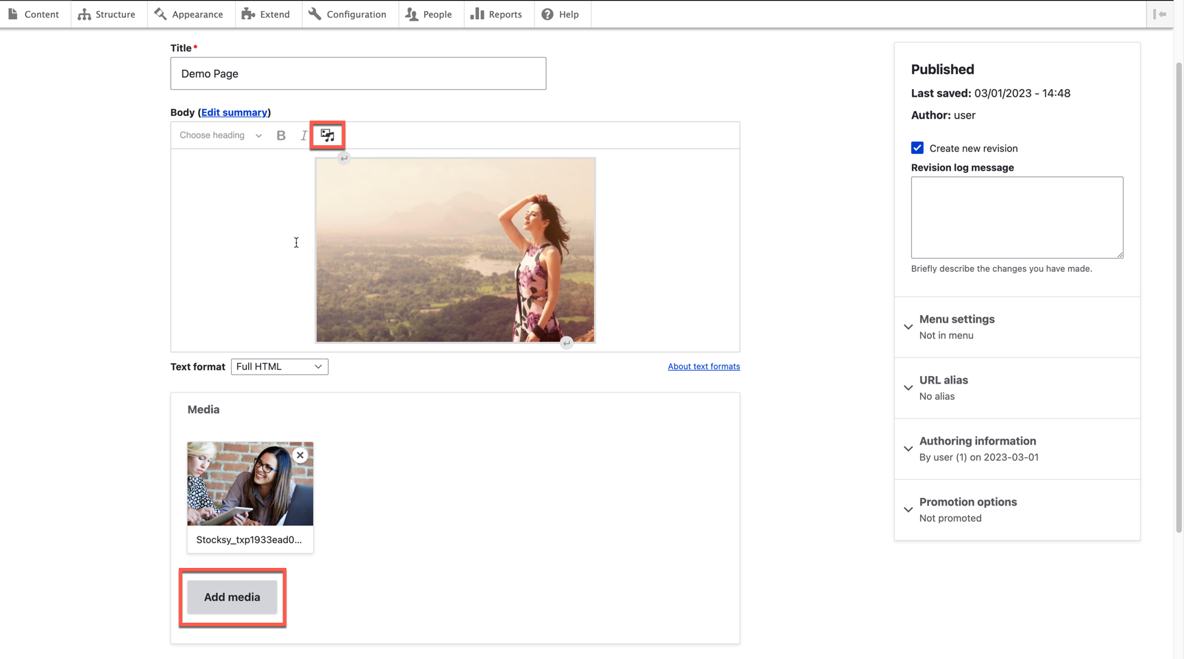Image resolution: width=1184 pixels, height=659 pixels.
Task: Open the About text formats link
Action: click(x=703, y=366)
